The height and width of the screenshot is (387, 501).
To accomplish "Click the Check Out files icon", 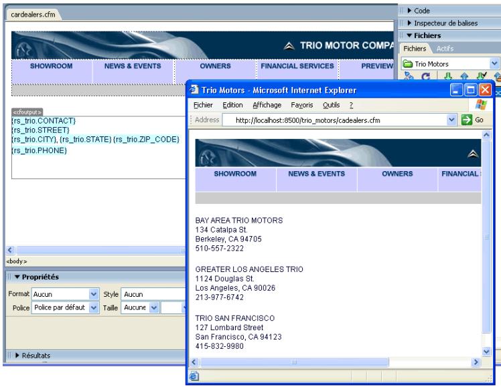I will point(481,76).
